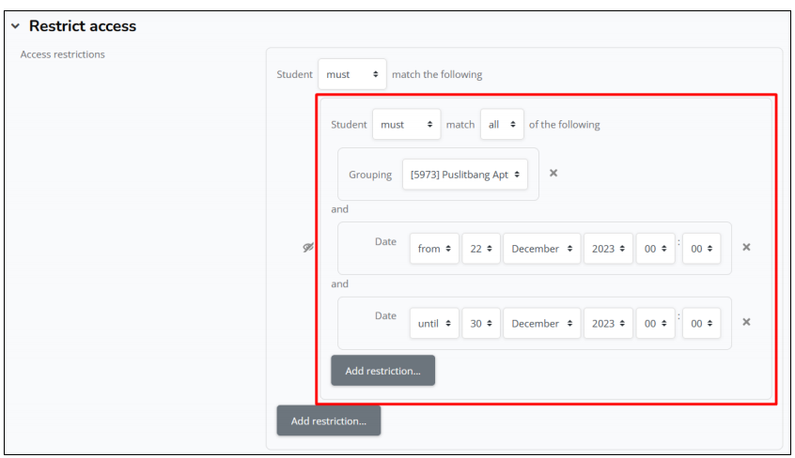The height and width of the screenshot is (458, 795).
Task: Change the start year 2023 dropdown
Action: (607, 249)
